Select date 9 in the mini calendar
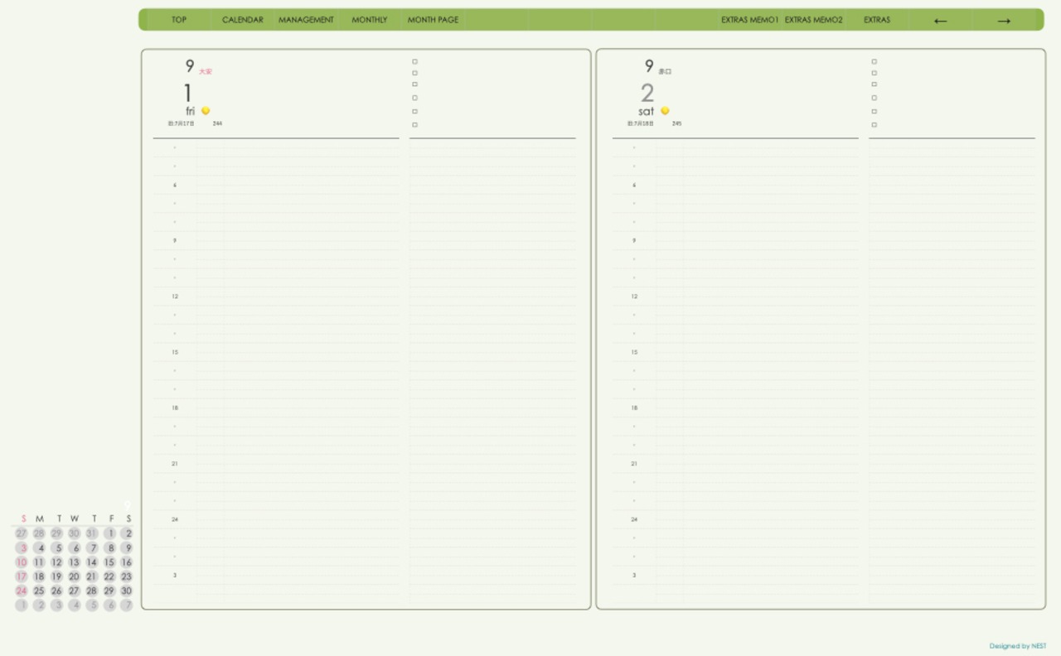 pyautogui.click(x=127, y=548)
